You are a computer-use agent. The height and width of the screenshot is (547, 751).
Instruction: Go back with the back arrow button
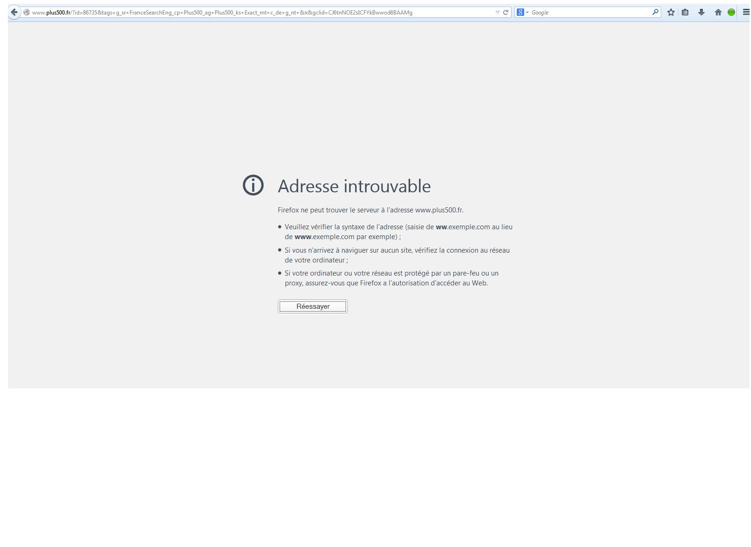point(14,12)
